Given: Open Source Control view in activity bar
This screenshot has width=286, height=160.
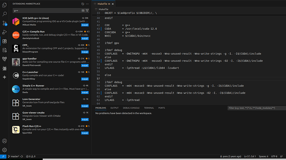Looking at the screenshot, I should click(5, 23).
